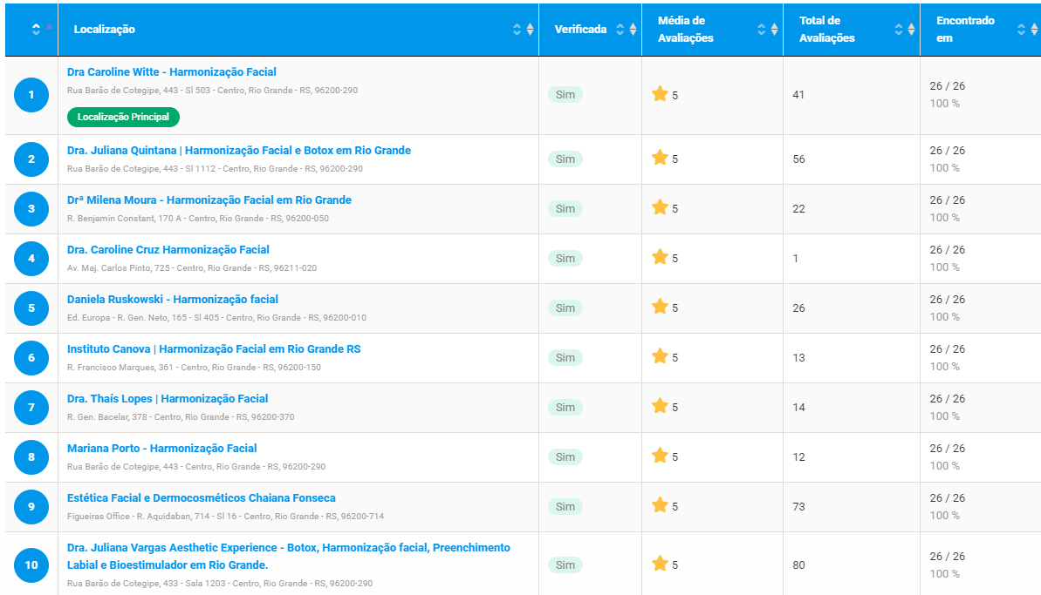Click the total reviews value 73
The width and height of the screenshot is (1041, 595).
(798, 507)
